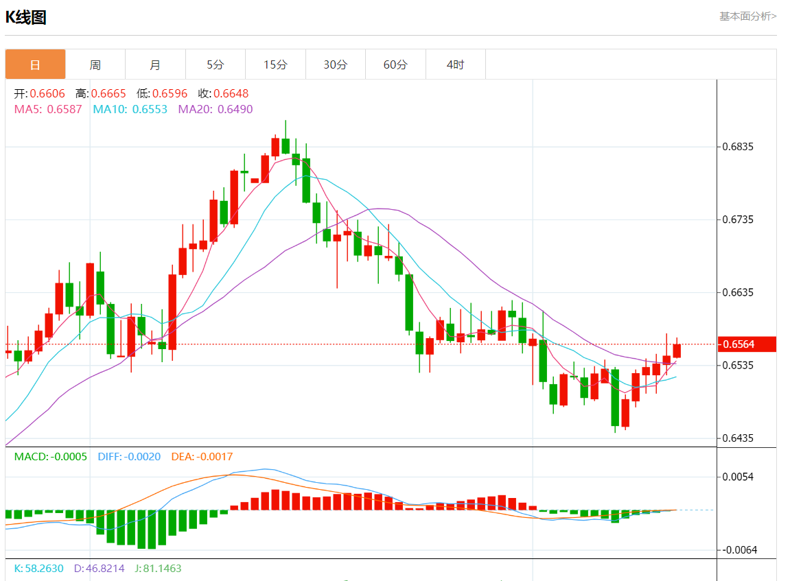The width and height of the screenshot is (790, 581).
Task: Switch to the 周 weekly tab
Action: coord(95,64)
